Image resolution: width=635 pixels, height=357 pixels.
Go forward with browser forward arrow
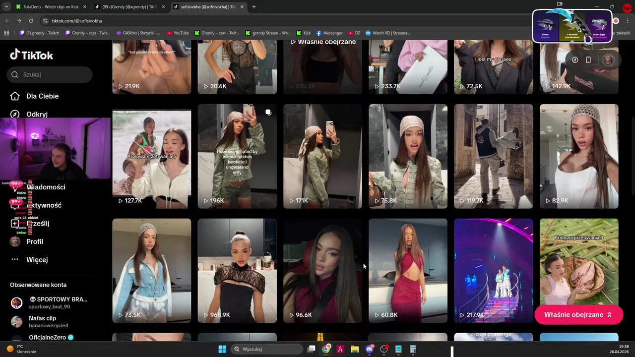coord(19,21)
